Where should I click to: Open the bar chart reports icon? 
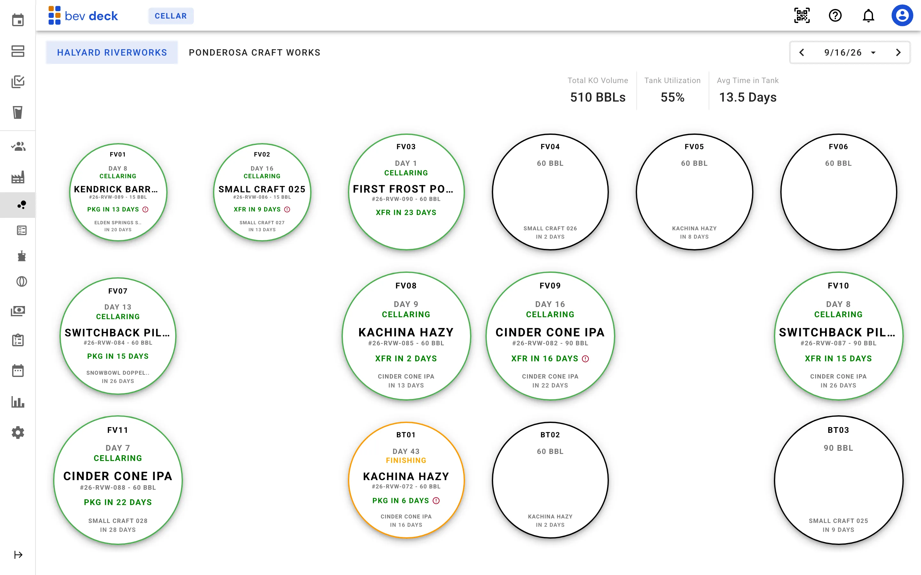click(x=18, y=402)
